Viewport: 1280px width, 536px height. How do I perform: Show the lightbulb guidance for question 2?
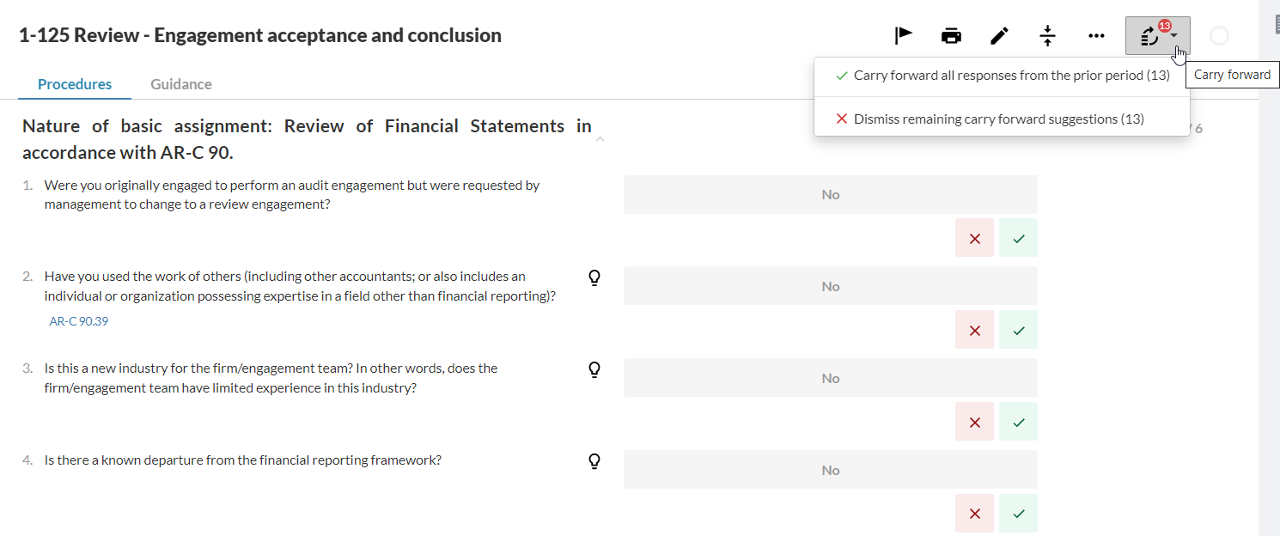593,277
